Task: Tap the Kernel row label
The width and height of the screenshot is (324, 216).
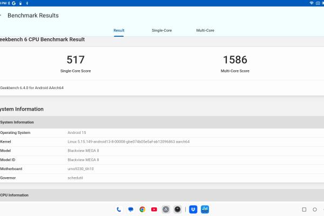Action: pos(5,142)
